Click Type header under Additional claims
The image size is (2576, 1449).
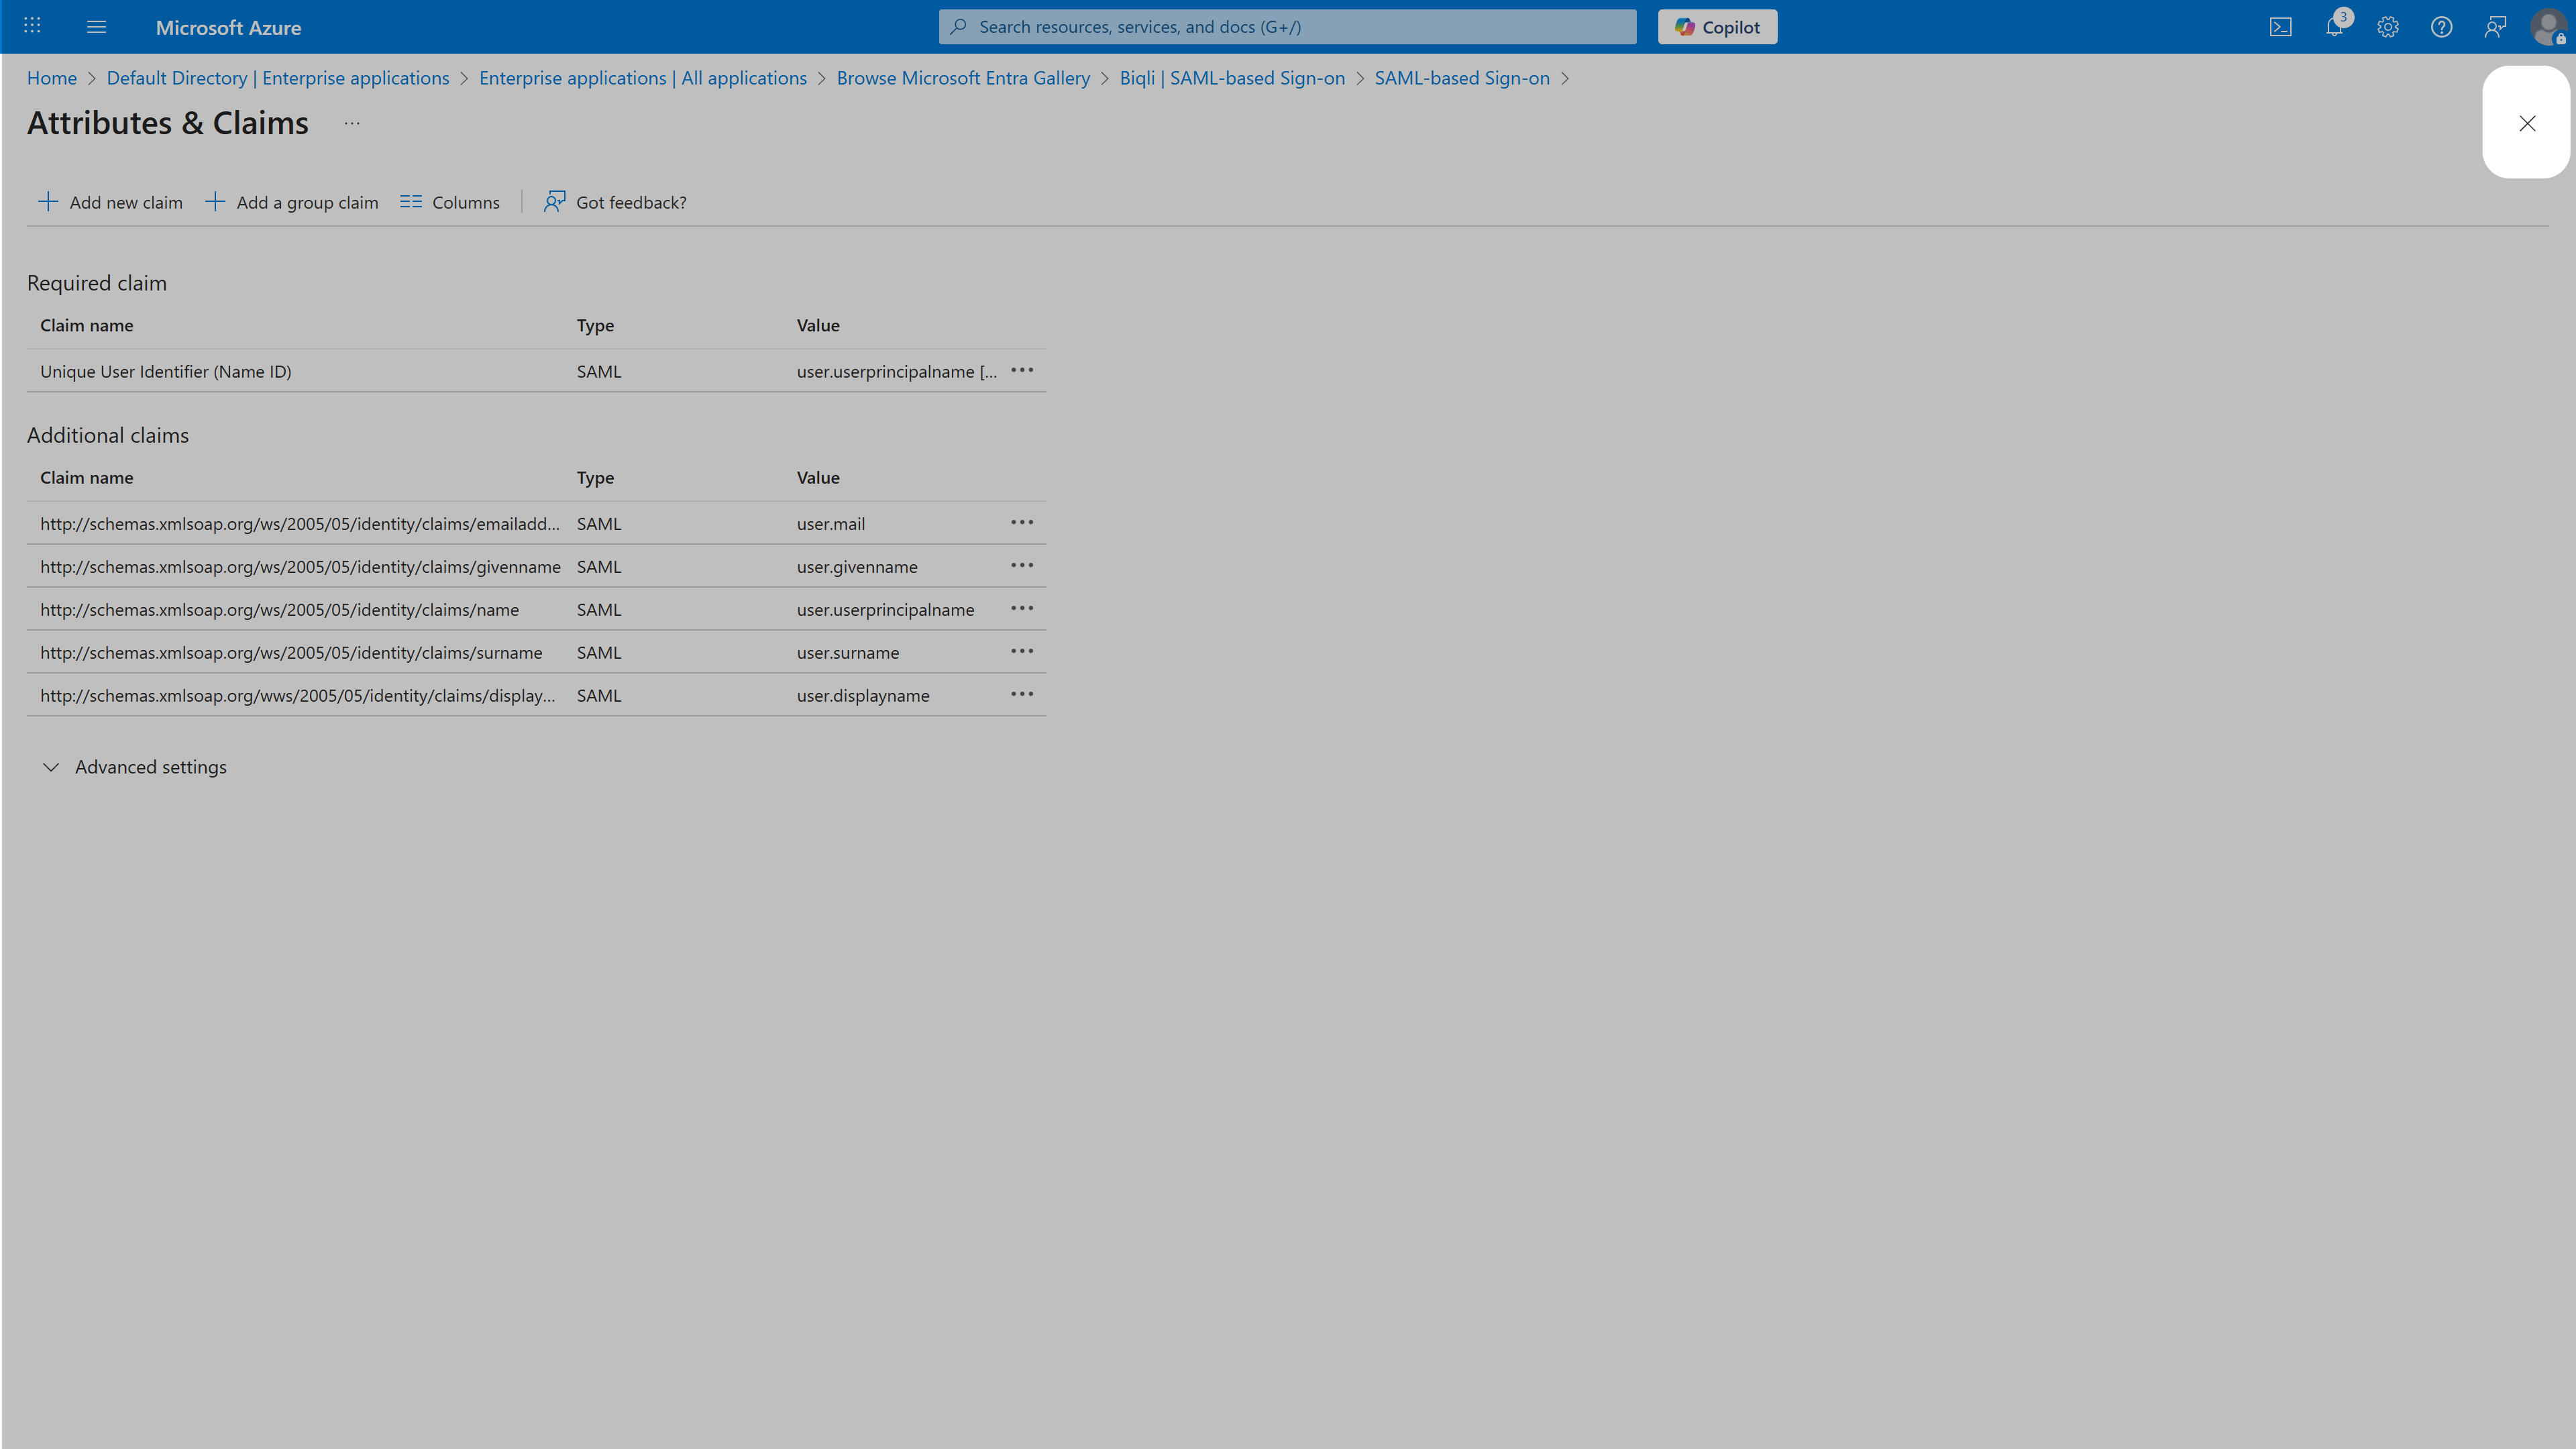tap(595, 478)
